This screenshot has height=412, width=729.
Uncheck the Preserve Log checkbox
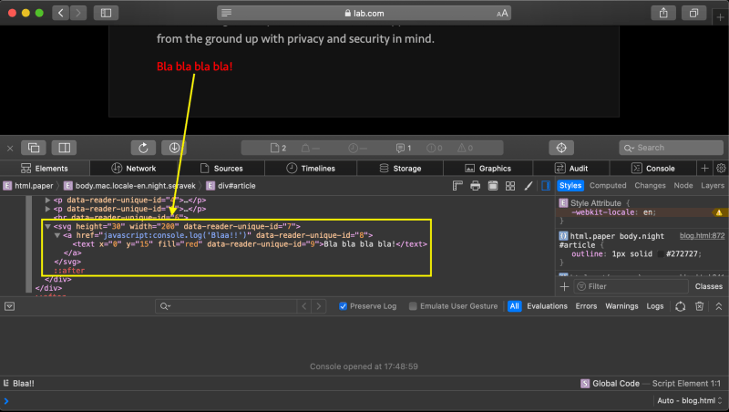point(343,306)
